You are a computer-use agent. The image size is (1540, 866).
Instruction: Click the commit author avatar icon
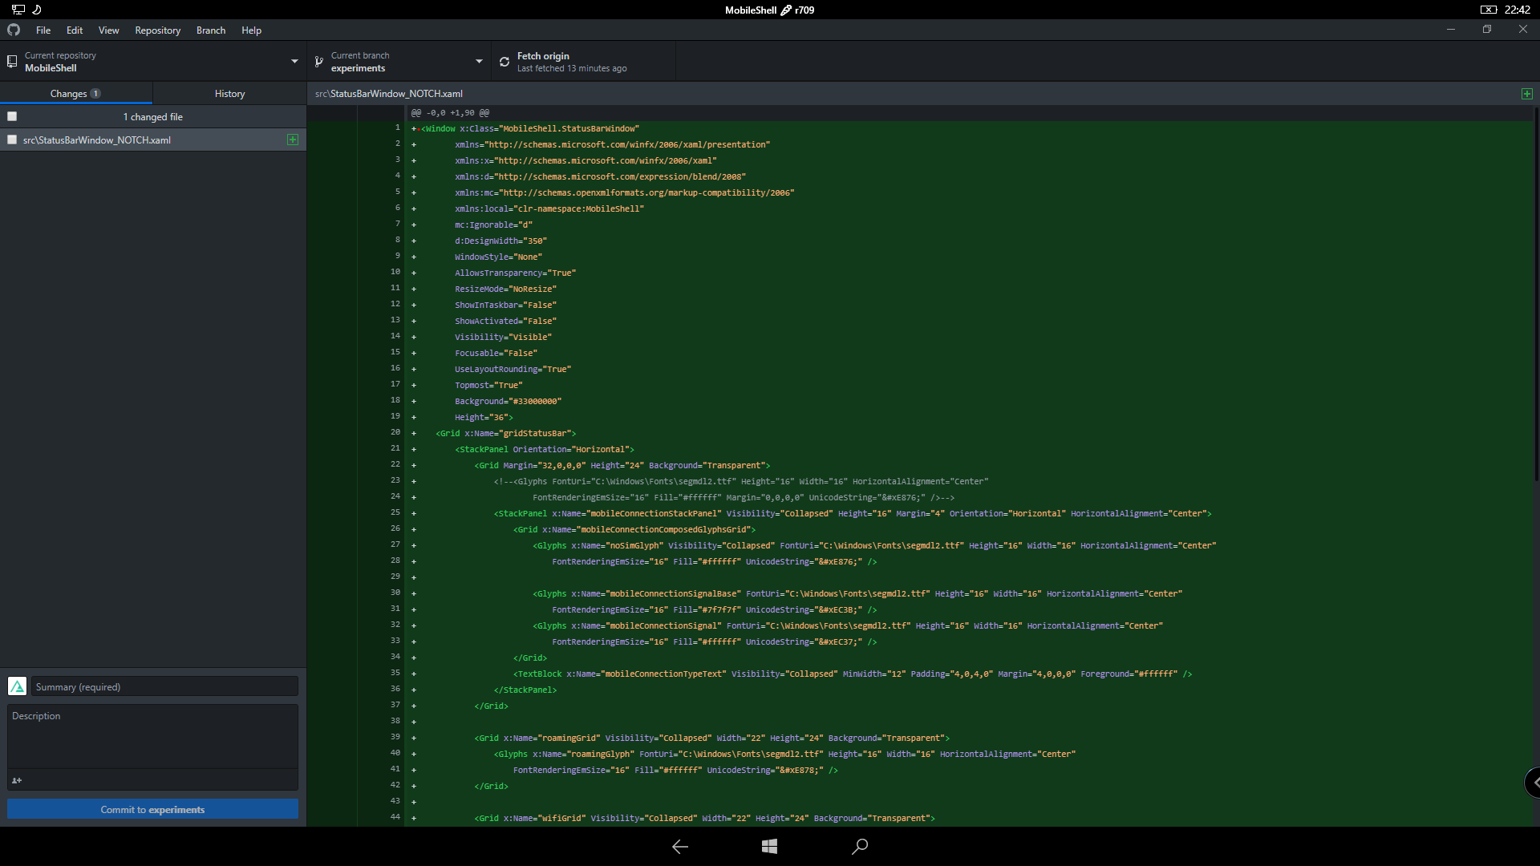click(x=17, y=686)
